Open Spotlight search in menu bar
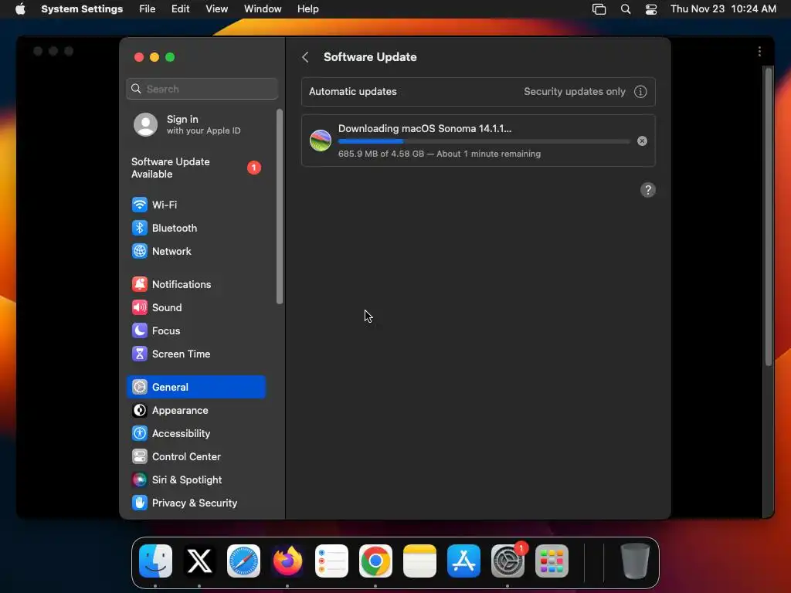 (626, 9)
